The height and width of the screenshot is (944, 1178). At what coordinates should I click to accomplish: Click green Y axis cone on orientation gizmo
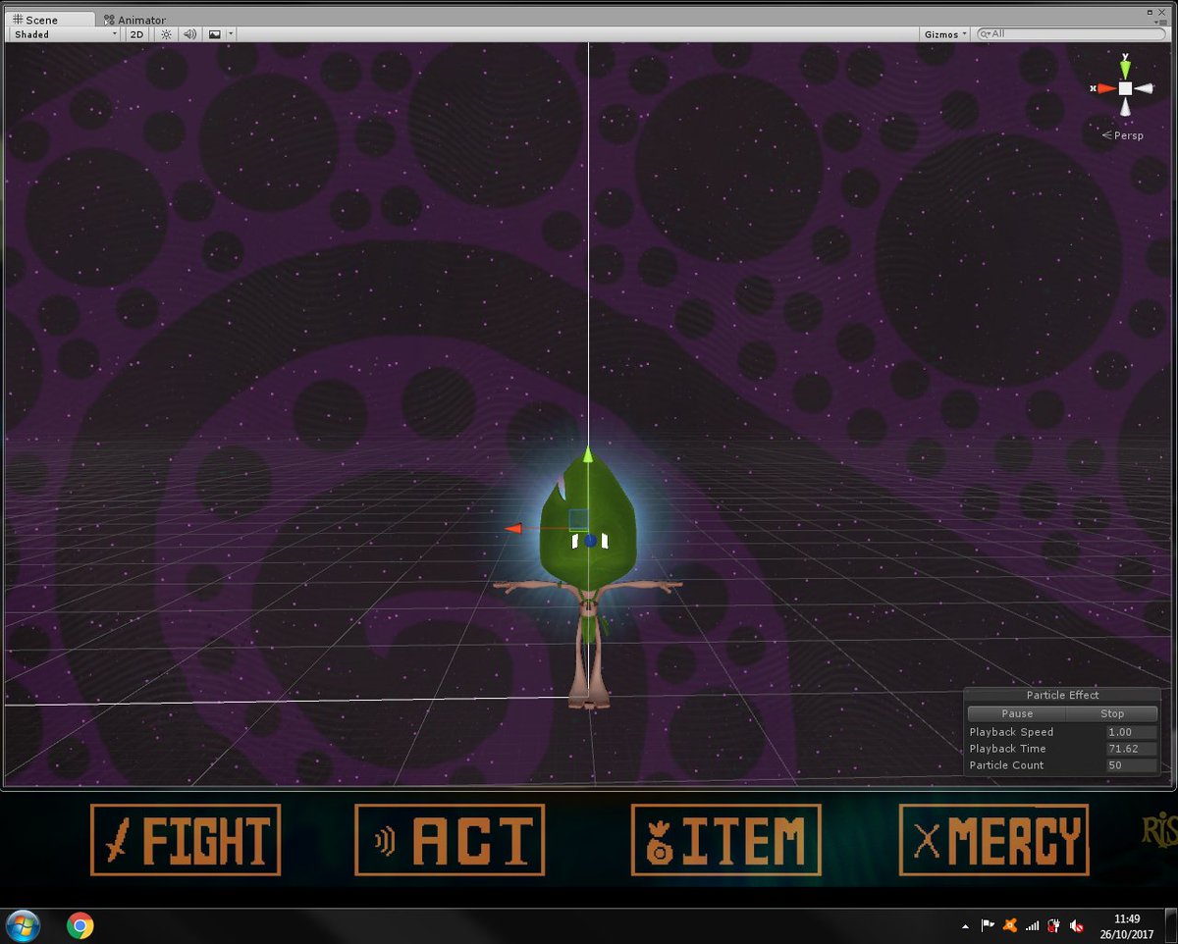(x=1125, y=69)
